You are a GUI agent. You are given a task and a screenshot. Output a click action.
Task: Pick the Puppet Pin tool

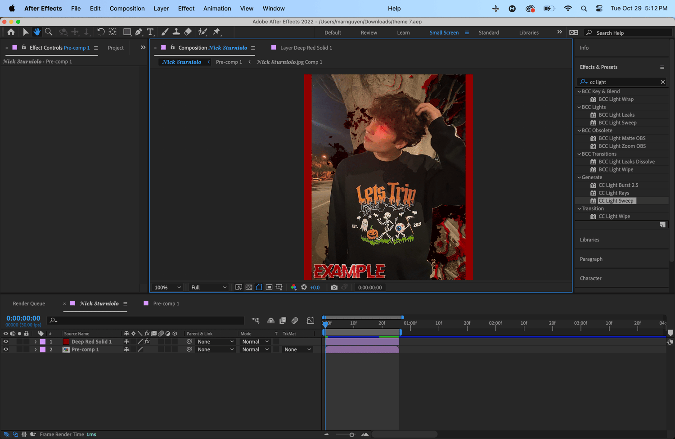tap(216, 32)
